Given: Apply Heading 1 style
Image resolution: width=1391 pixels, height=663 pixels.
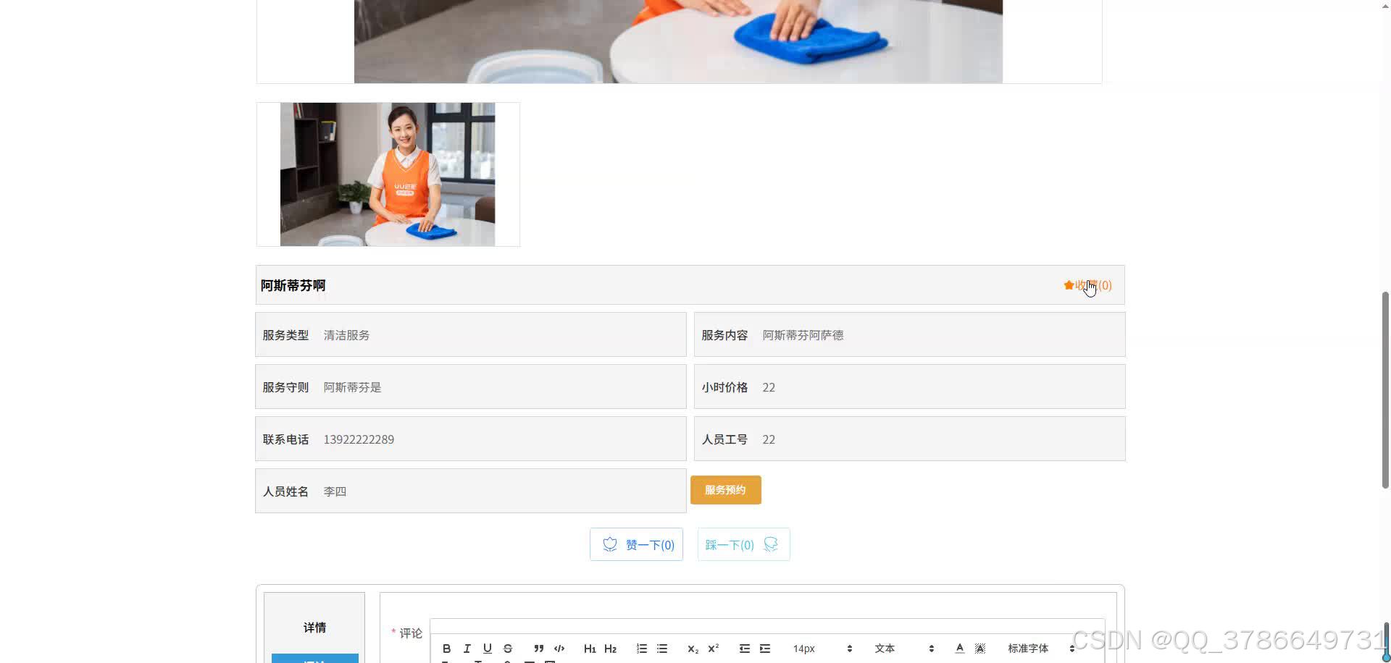Looking at the screenshot, I should pyautogui.click(x=590, y=649).
